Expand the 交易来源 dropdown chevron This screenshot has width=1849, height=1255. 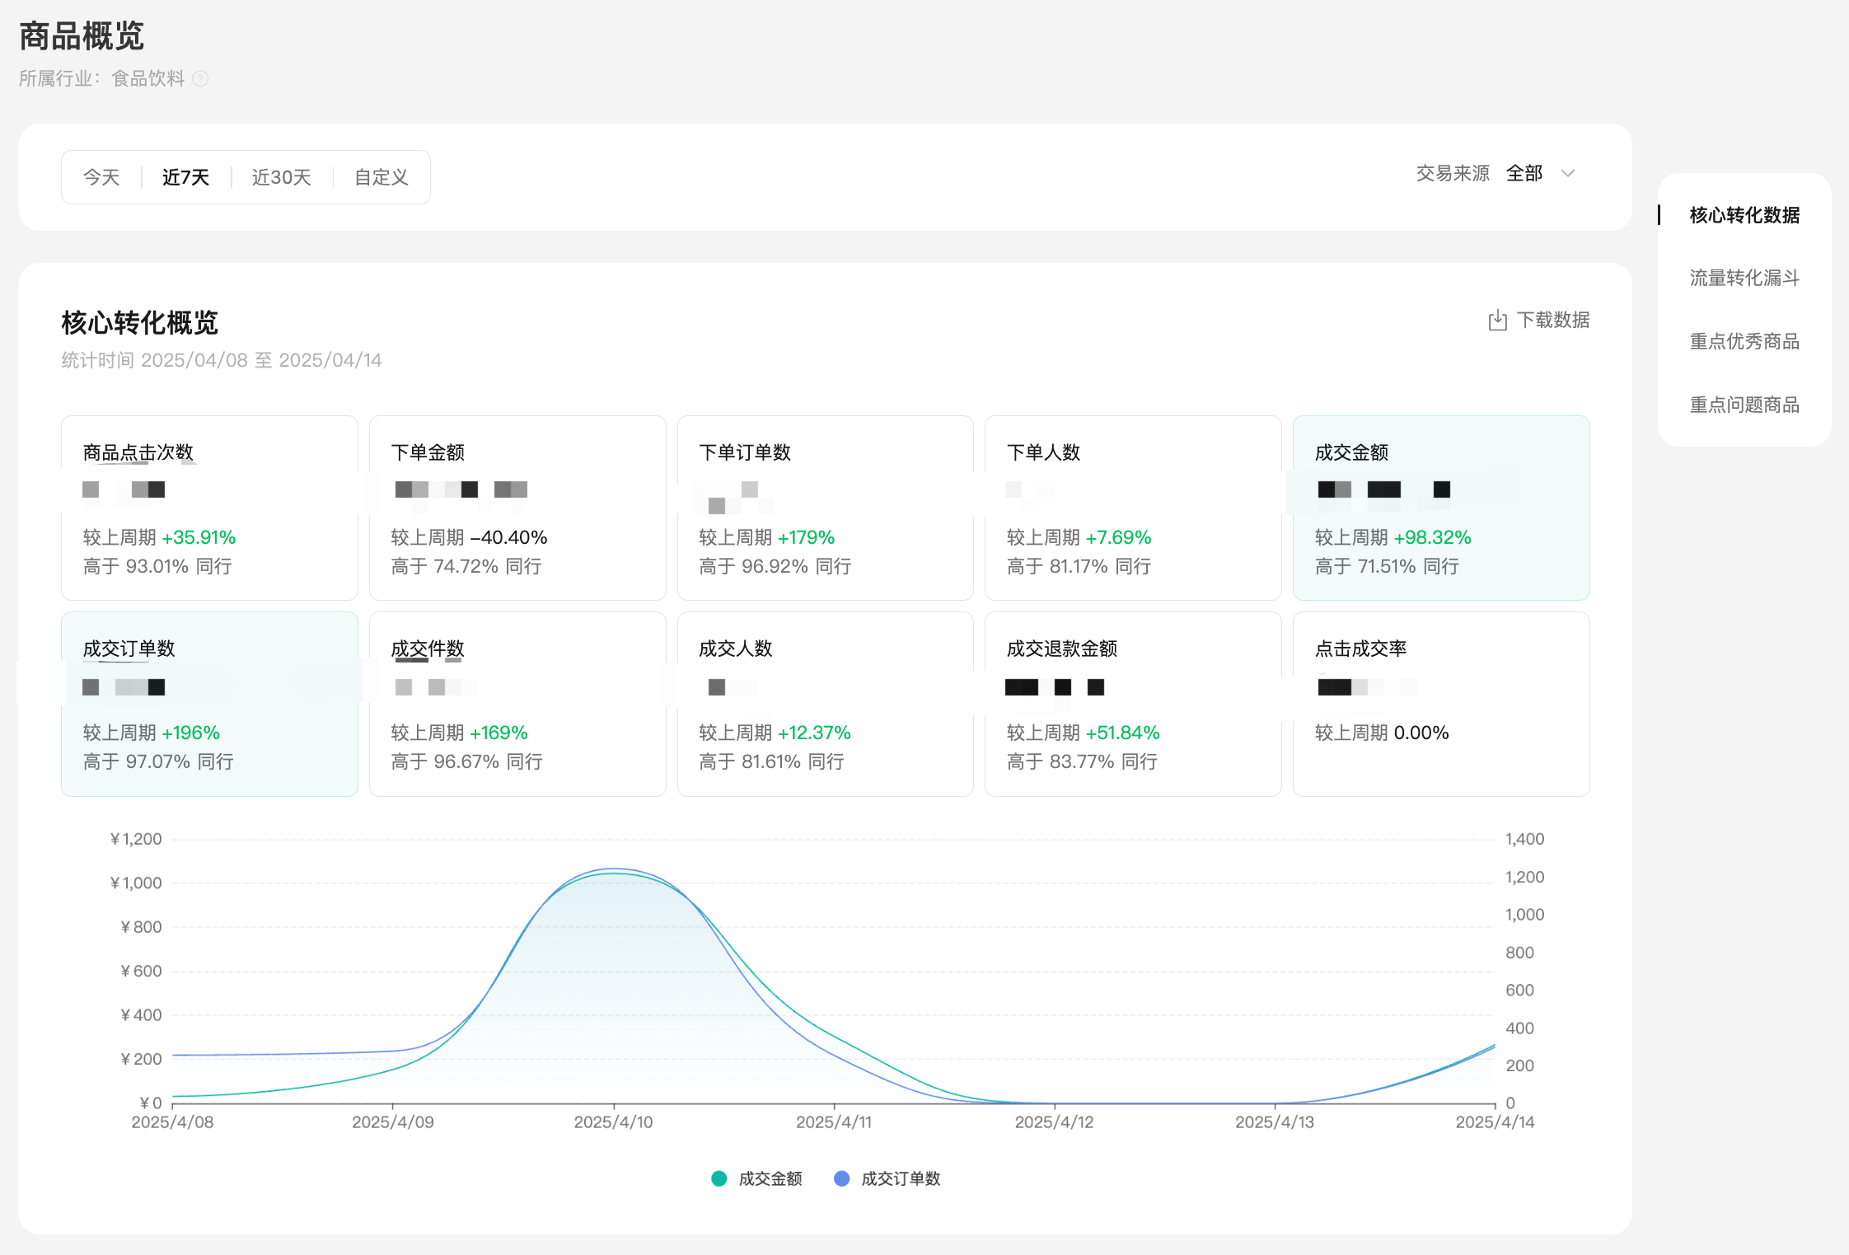pos(1568,173)
